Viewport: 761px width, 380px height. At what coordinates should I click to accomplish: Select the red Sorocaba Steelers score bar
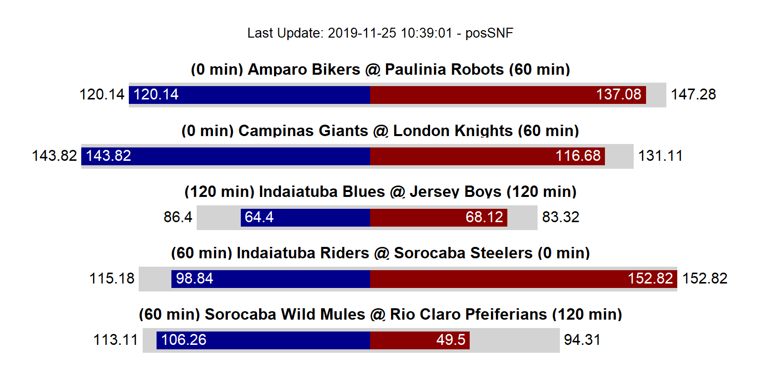[524, 279]
